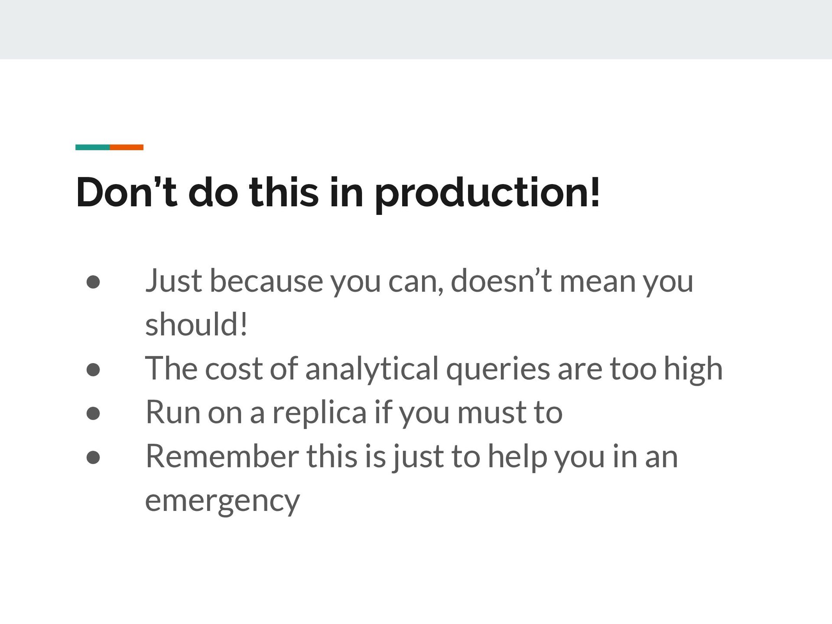Image resolution: width=832 pixels, height=624 pixels.
Task: Click the title "Don't do this in production!"
Action: click(338, 193)
